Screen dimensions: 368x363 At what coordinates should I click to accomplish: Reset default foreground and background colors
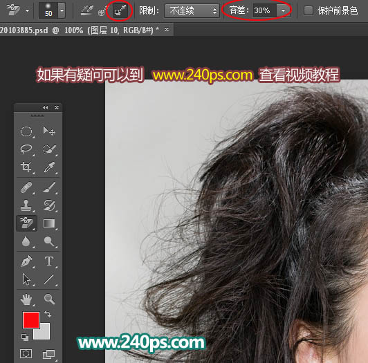coord(25,337)
